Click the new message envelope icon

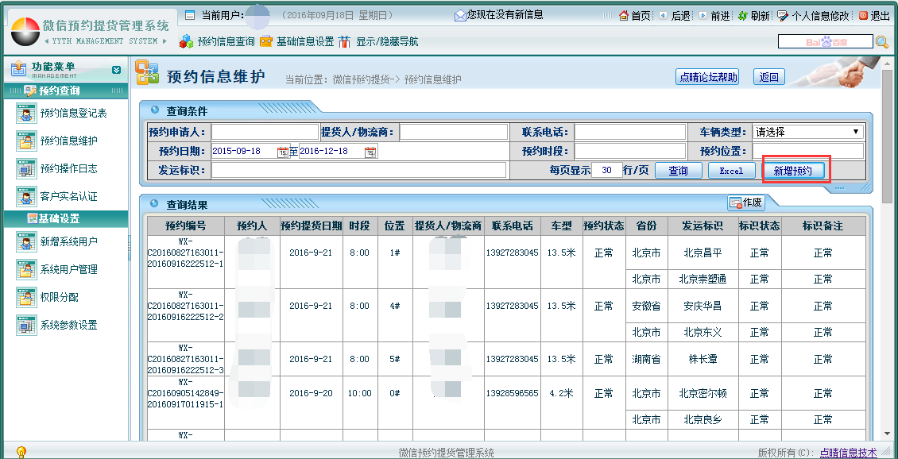click(460, 16)
